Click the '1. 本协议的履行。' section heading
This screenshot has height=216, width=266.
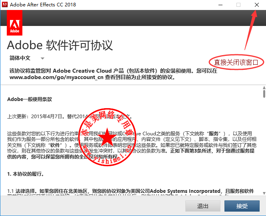(x=26, y=174)
